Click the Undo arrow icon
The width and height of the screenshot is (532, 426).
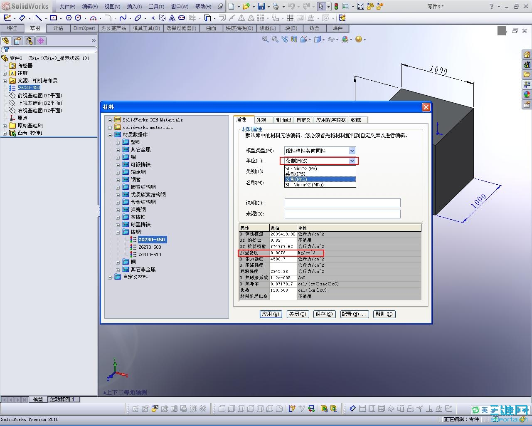[x=291, y=6]
